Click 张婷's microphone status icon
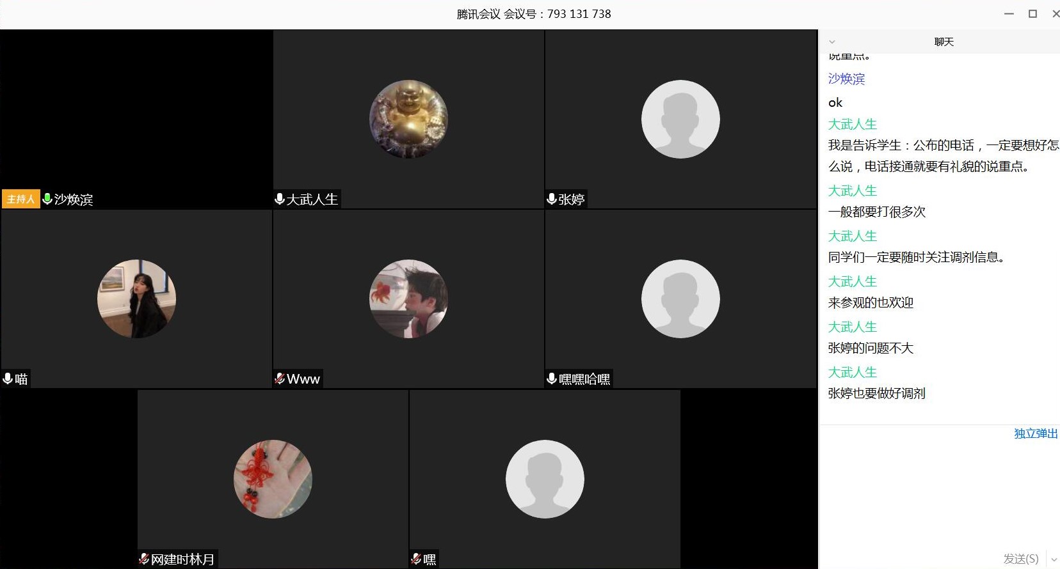 551,199
